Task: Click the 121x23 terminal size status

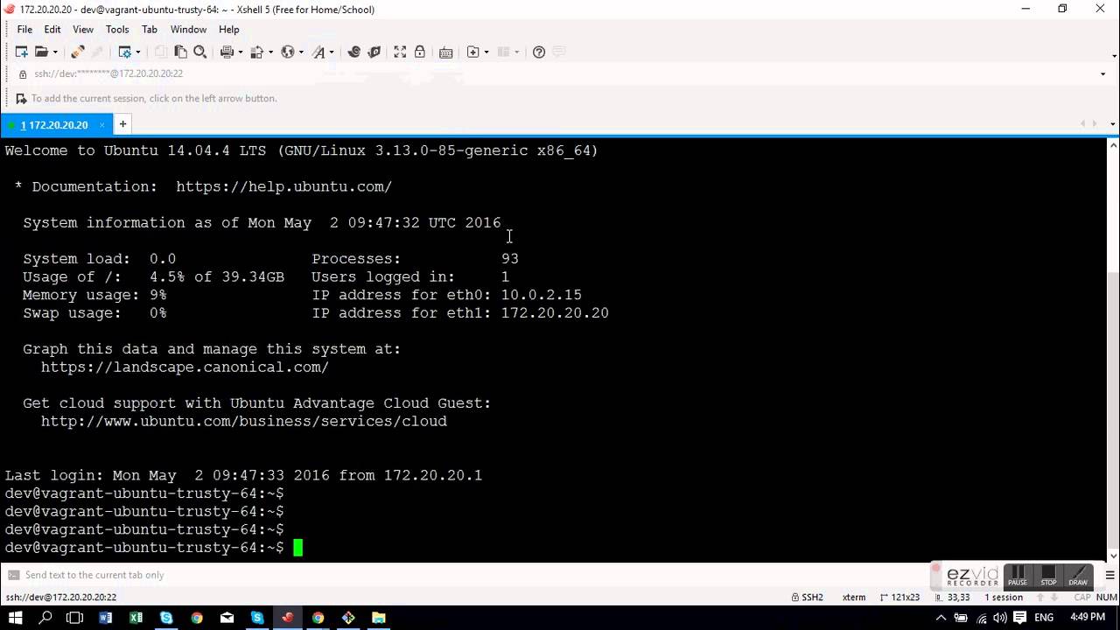Action: pos(899,598)
